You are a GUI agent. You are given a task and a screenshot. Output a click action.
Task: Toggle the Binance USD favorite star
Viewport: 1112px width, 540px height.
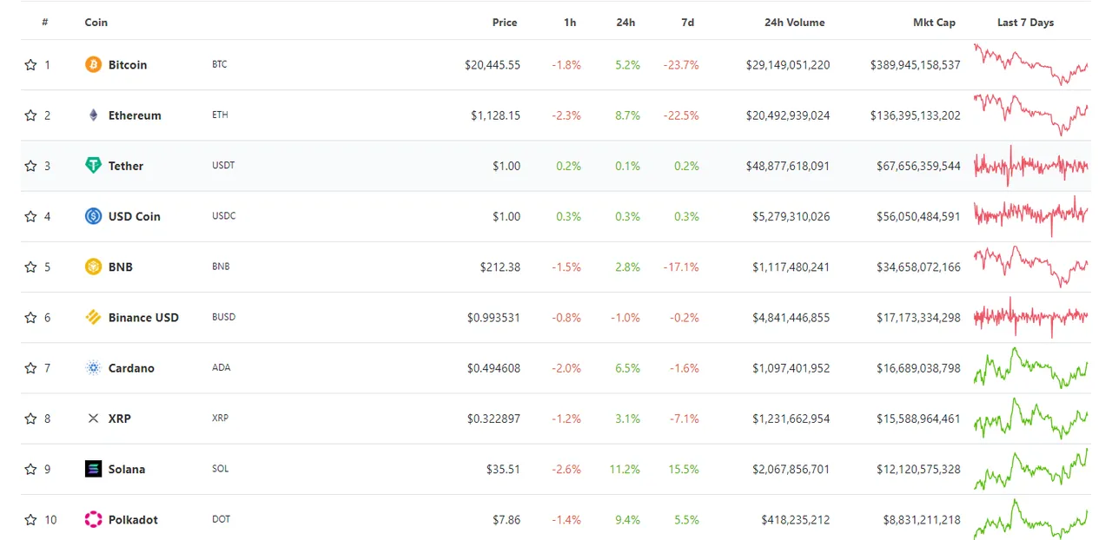(30, 317)
